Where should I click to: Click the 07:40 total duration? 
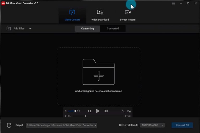coord(128,116)
